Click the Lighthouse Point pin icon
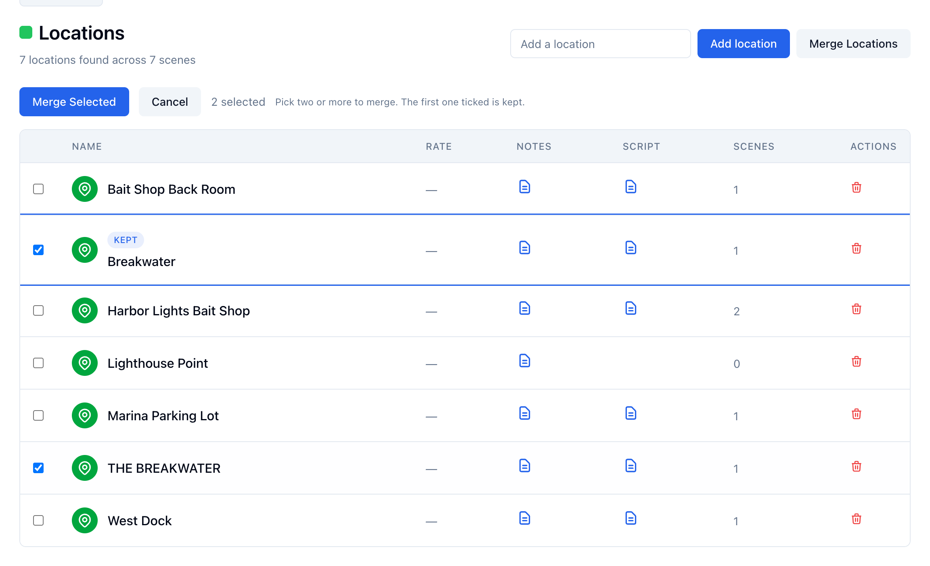The height and width of the screenshot is (566, 930). (85, 363)
